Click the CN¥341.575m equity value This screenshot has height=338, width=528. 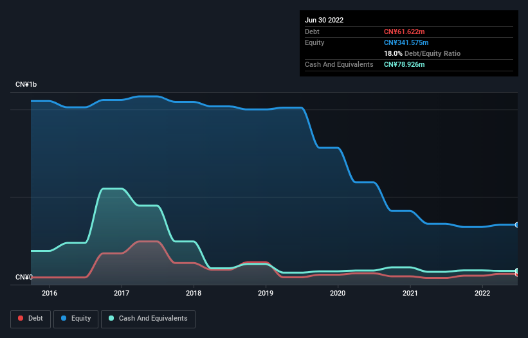coord(406,42)
